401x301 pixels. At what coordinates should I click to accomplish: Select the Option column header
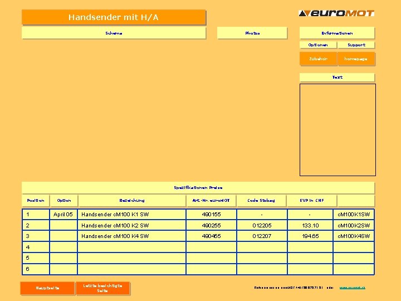click(64, 201)
